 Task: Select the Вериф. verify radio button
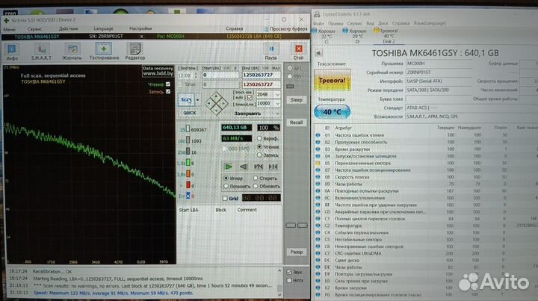click(x=259, y=138)
